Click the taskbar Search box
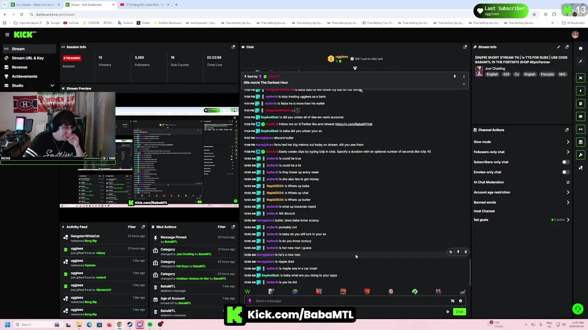 [x=38, y=324]
